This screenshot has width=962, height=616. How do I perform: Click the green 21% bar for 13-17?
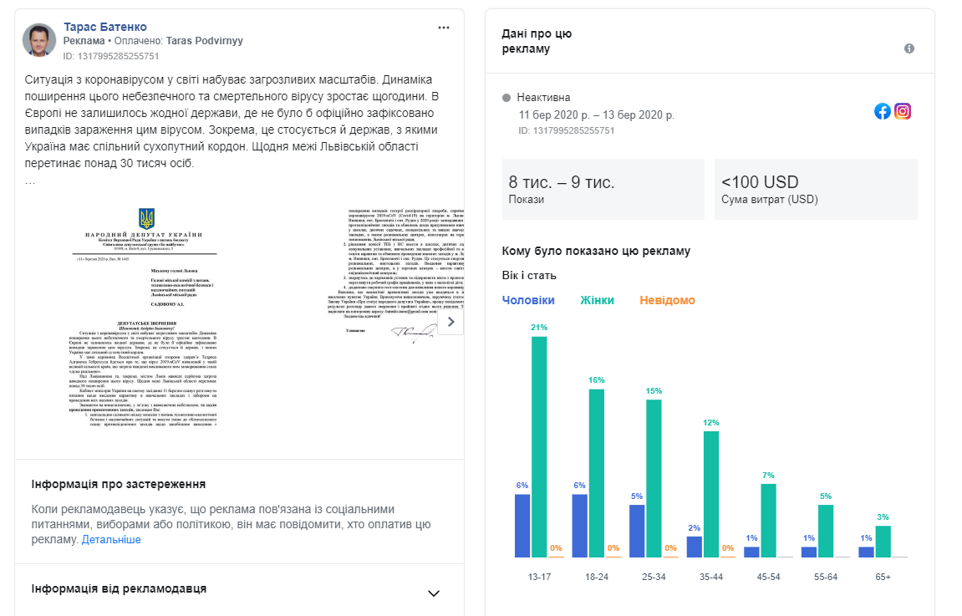[539, 446]
